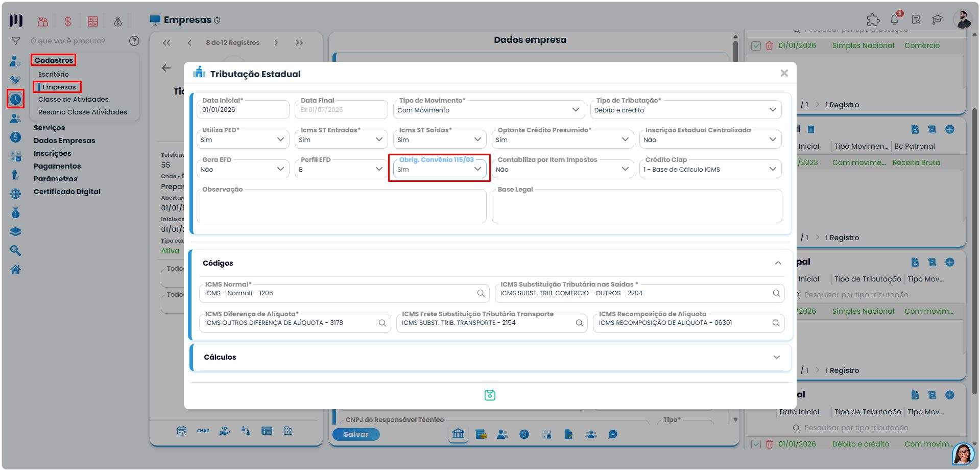The width and height of the screenshot is (980, 470).
Task: Click the people icon in the top bar
Action: (x=43, y=21)
